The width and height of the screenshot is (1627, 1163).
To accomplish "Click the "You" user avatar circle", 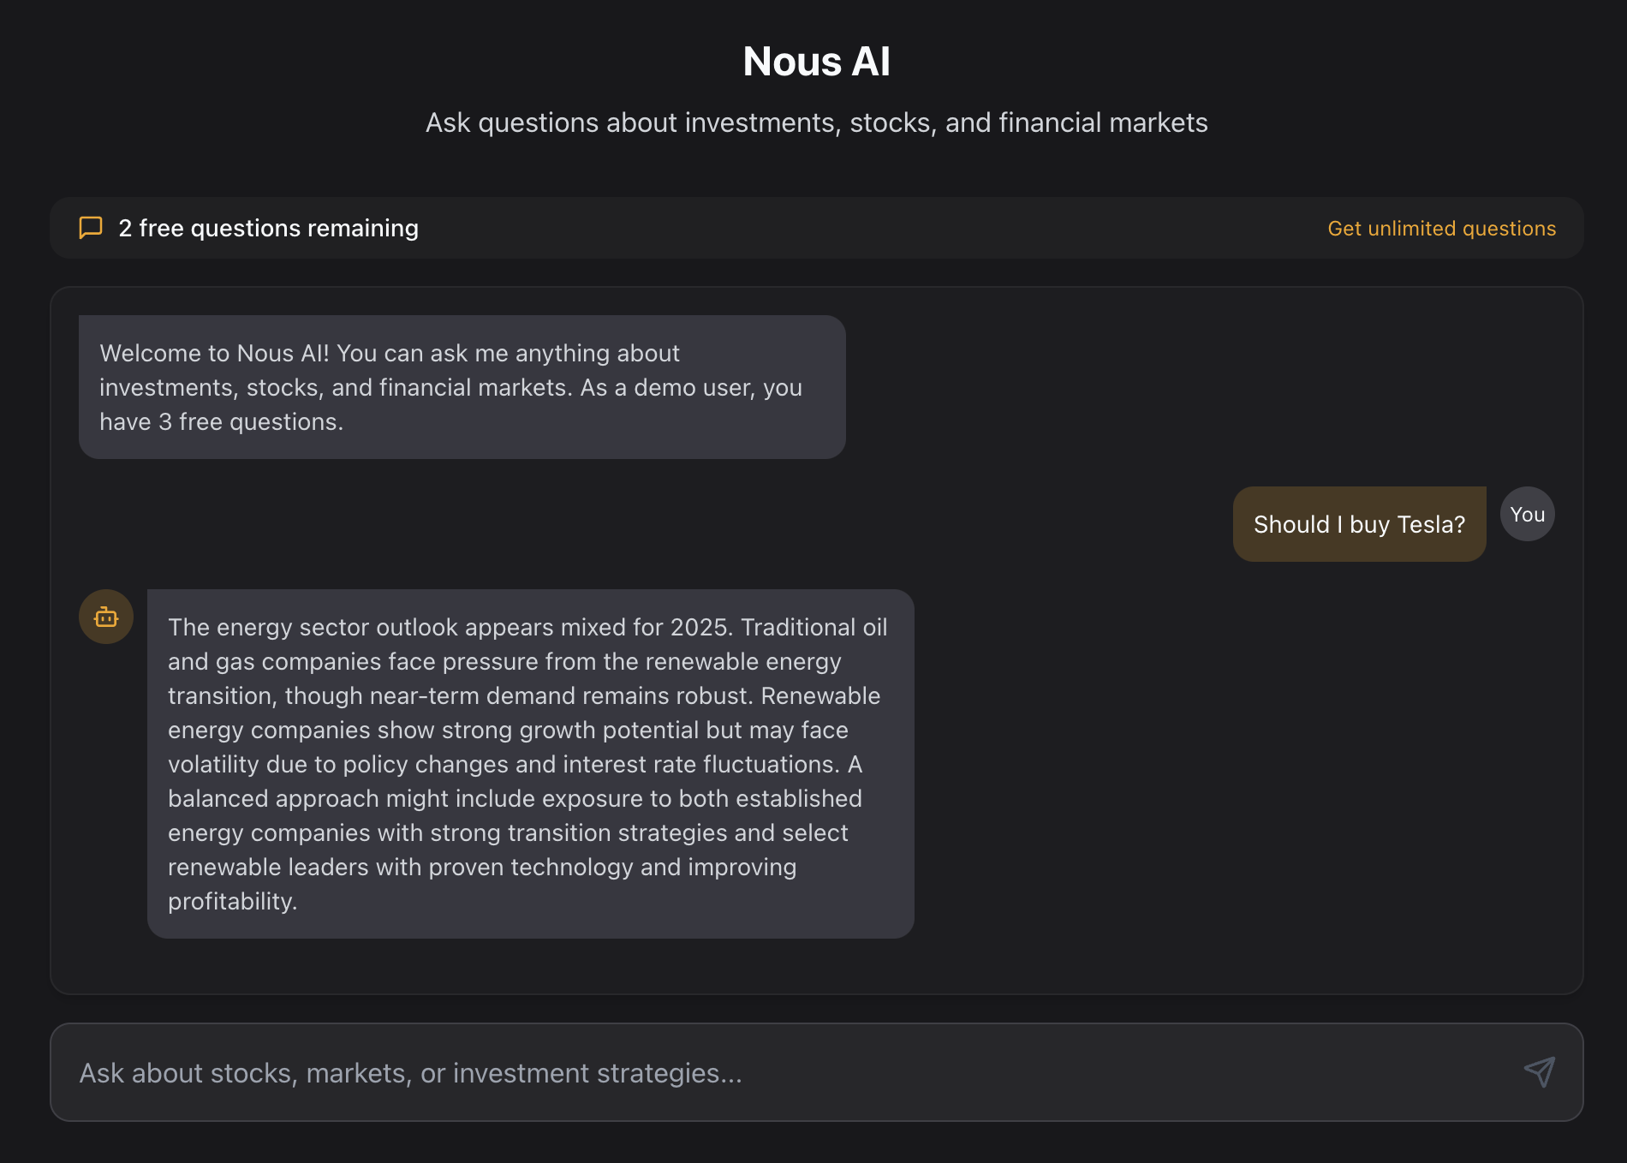I will click(x=1527, y=514).
